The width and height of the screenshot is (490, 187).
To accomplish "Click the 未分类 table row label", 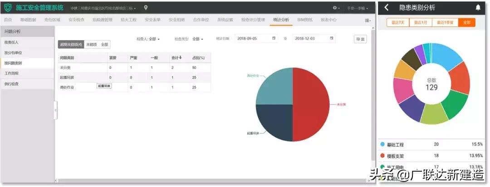I will 66,68.
